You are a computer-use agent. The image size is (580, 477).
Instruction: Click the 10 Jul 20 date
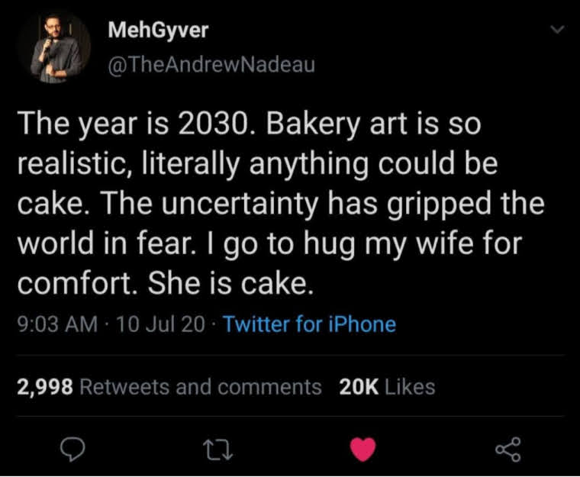160,324
